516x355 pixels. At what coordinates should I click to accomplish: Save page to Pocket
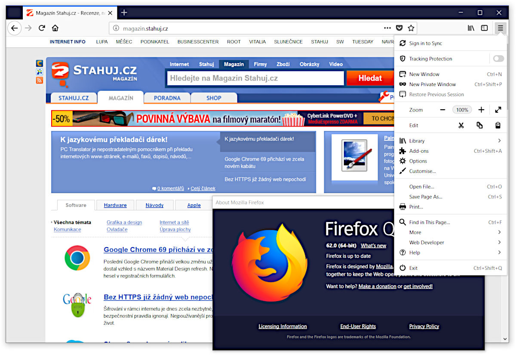pyautogui.click(x=399, y=28)
